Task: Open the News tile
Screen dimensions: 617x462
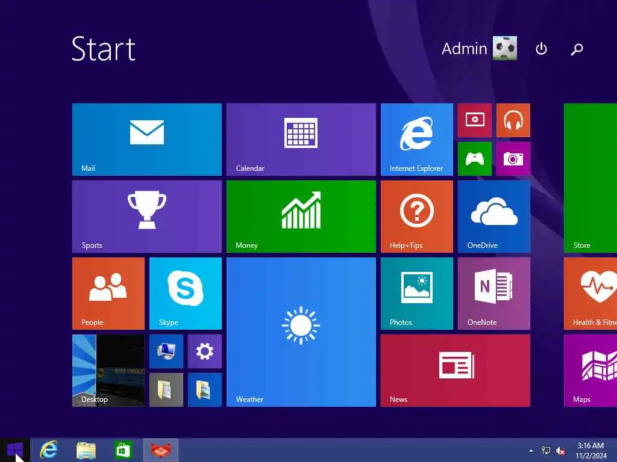Action: [456, 371]
